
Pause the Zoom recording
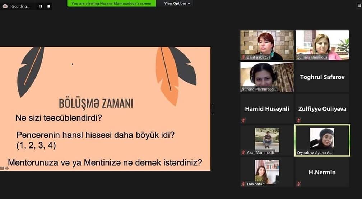[40, 6]
